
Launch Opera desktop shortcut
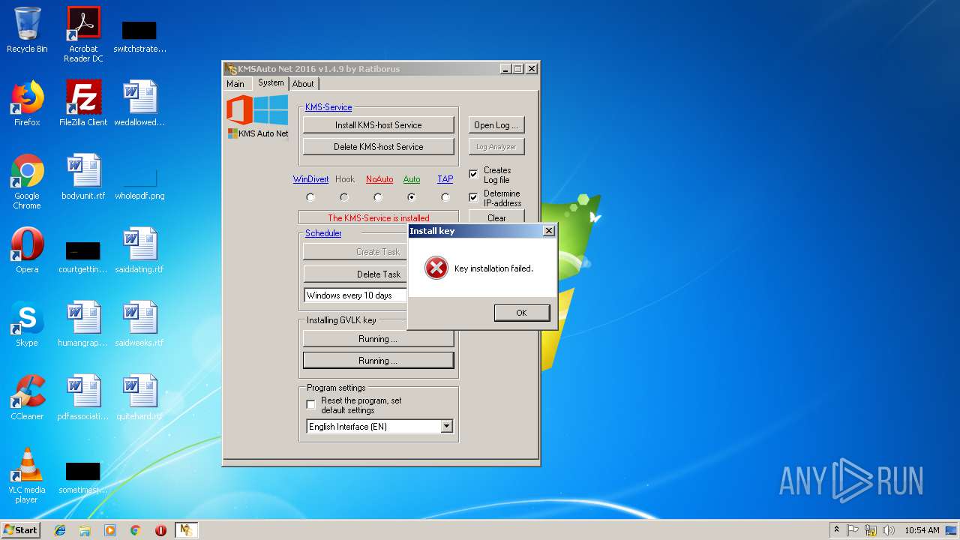(27, 250)
